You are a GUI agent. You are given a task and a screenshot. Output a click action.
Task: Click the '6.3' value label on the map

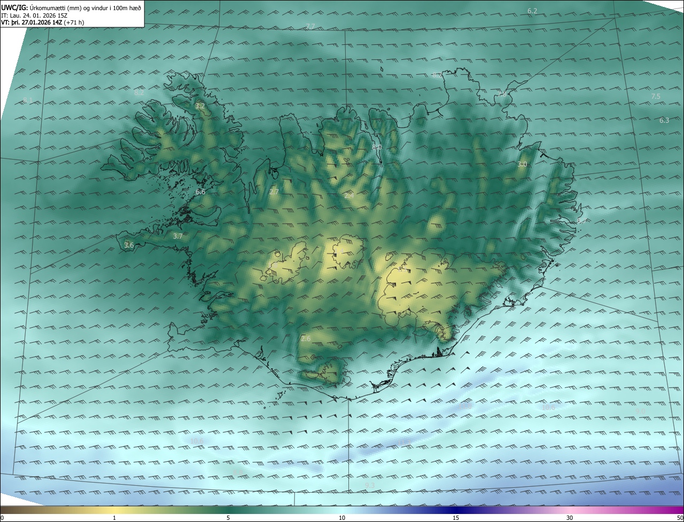coord(664,120)
